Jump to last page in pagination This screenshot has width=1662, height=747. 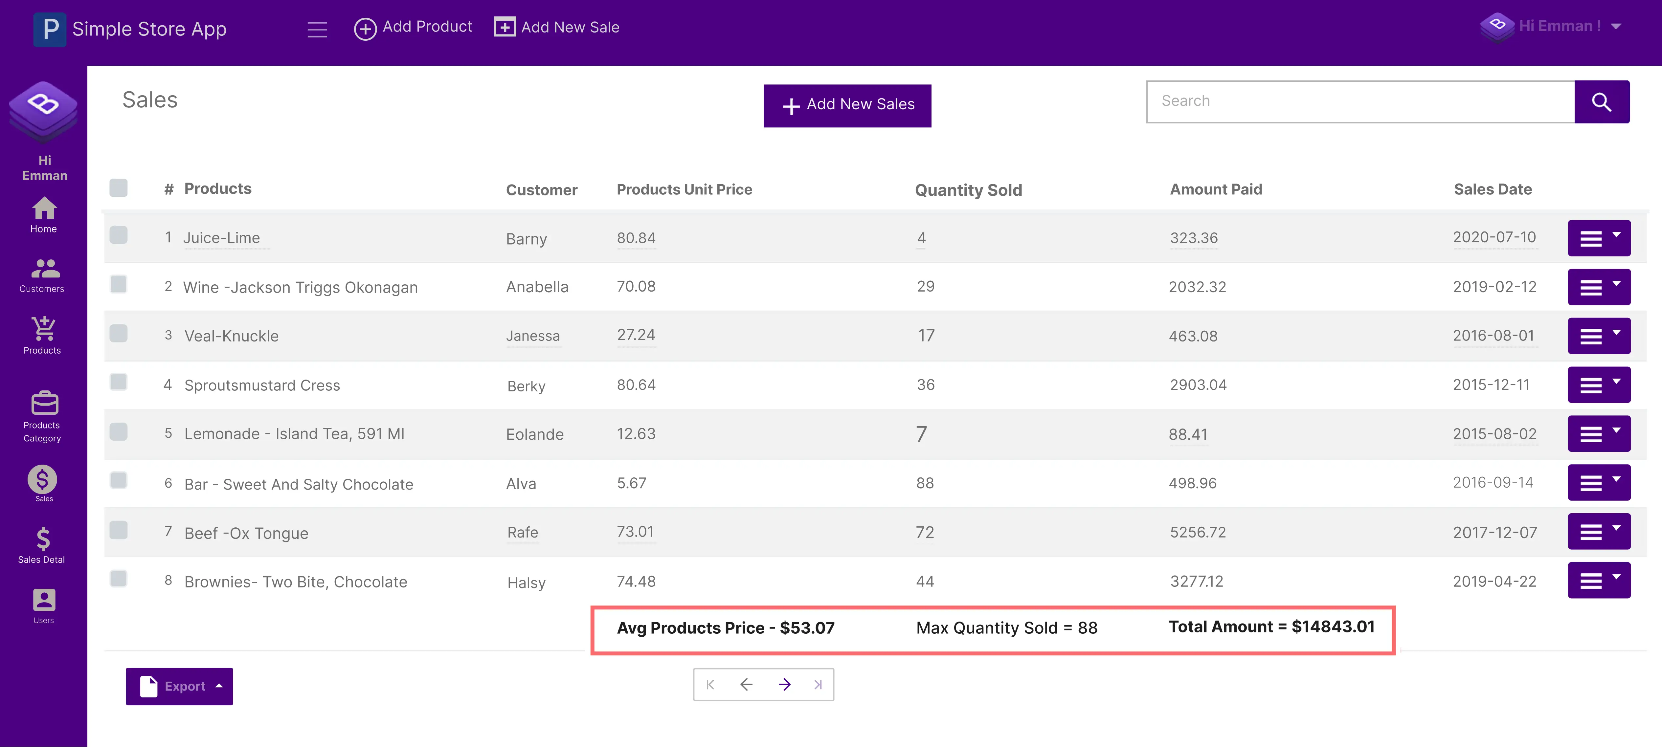pos(818,684)
